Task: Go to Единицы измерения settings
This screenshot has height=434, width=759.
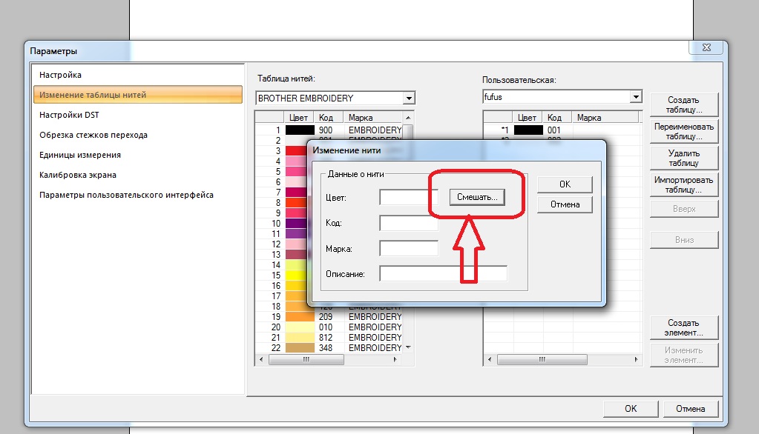Action: (x=80, y=155)
